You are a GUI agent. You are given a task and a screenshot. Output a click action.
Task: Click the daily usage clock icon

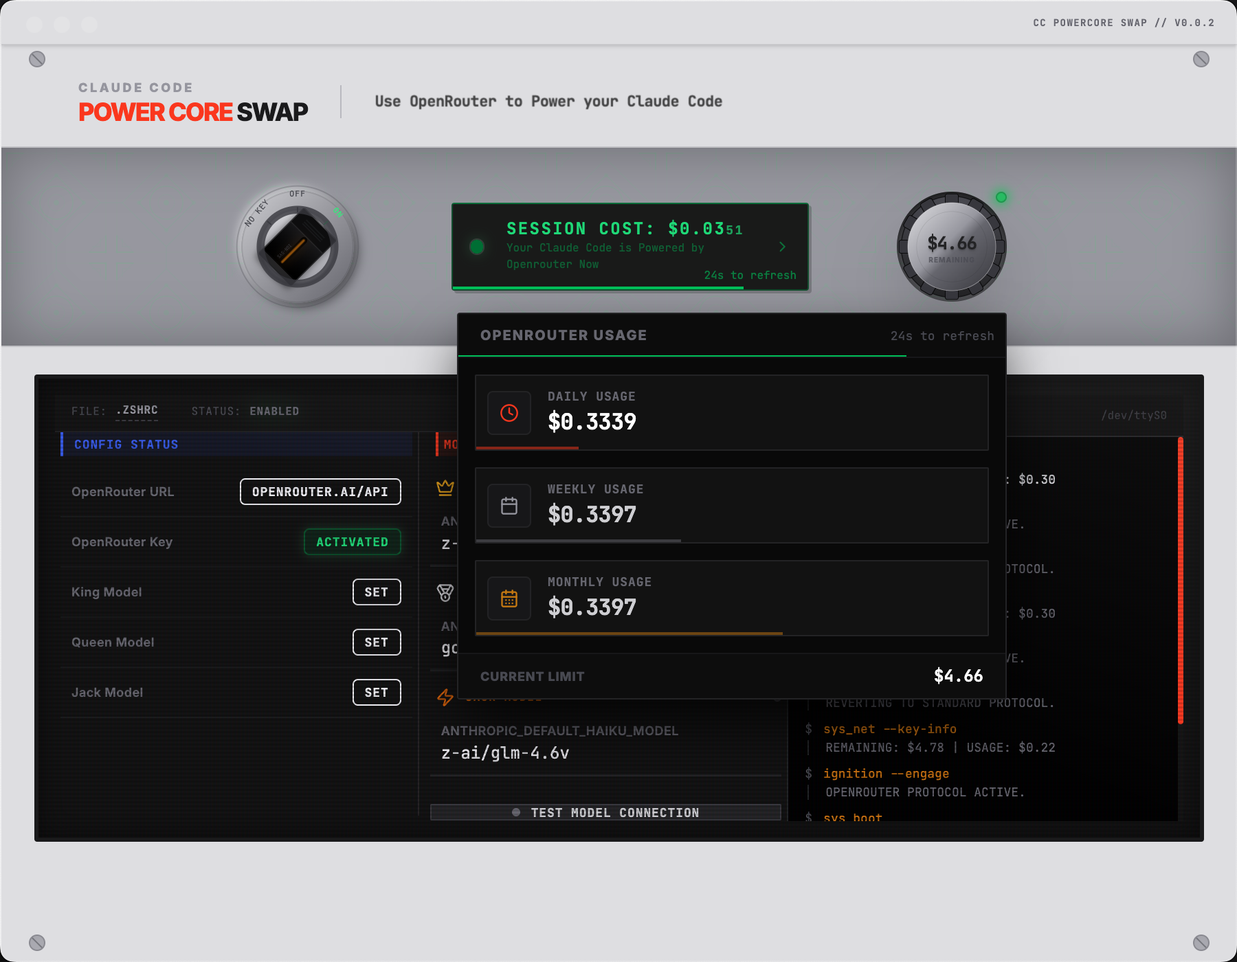click(509, 413)
